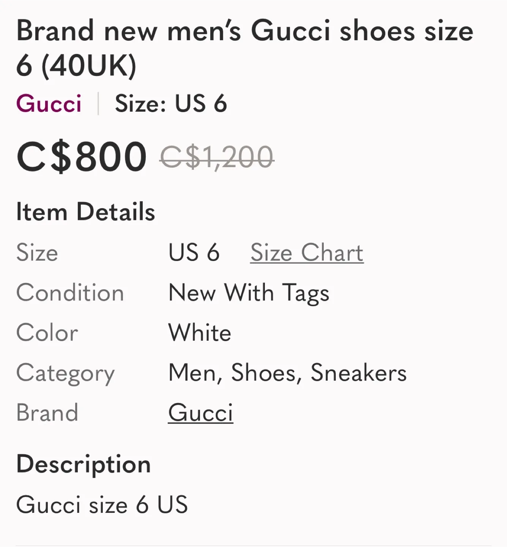The image size is (507, 547).
Task: Click the Item Details heading
Action: 85,211
